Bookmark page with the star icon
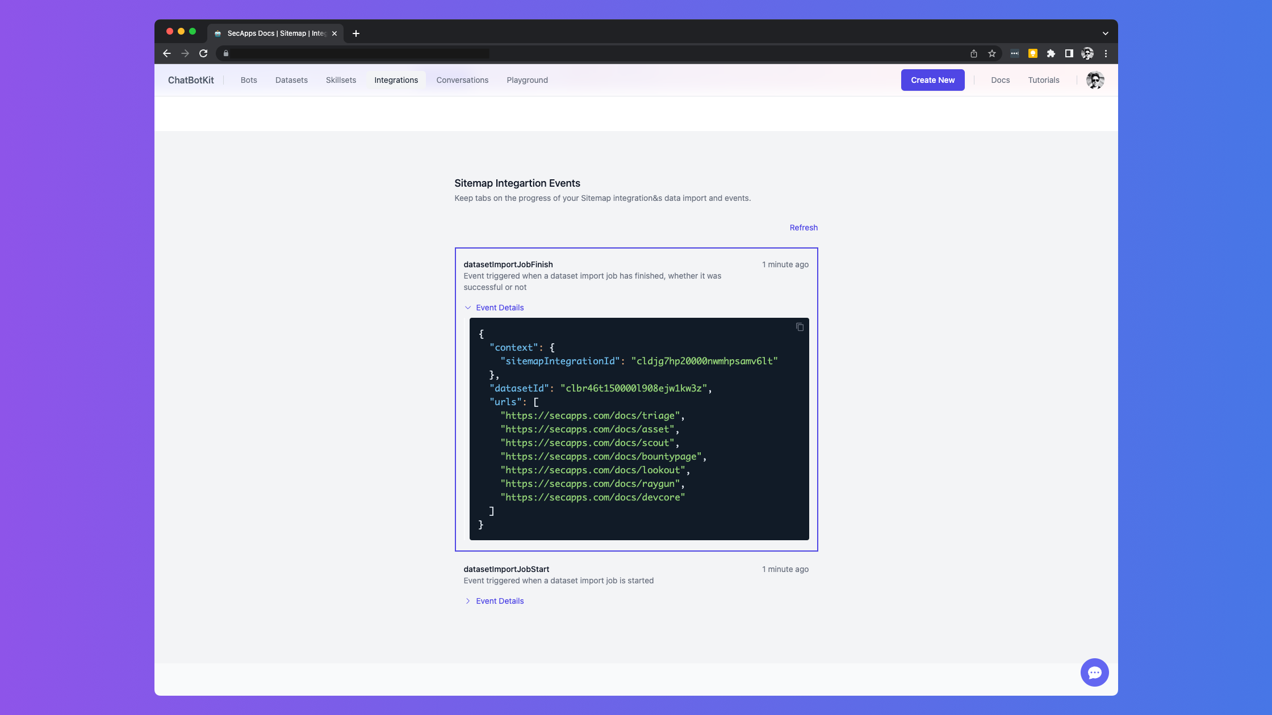The height and width of the screenshot is (715, 1272). [991, 53]
